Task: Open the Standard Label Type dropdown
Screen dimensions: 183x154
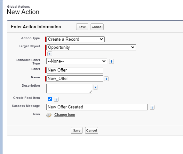Action: point(77,61)
